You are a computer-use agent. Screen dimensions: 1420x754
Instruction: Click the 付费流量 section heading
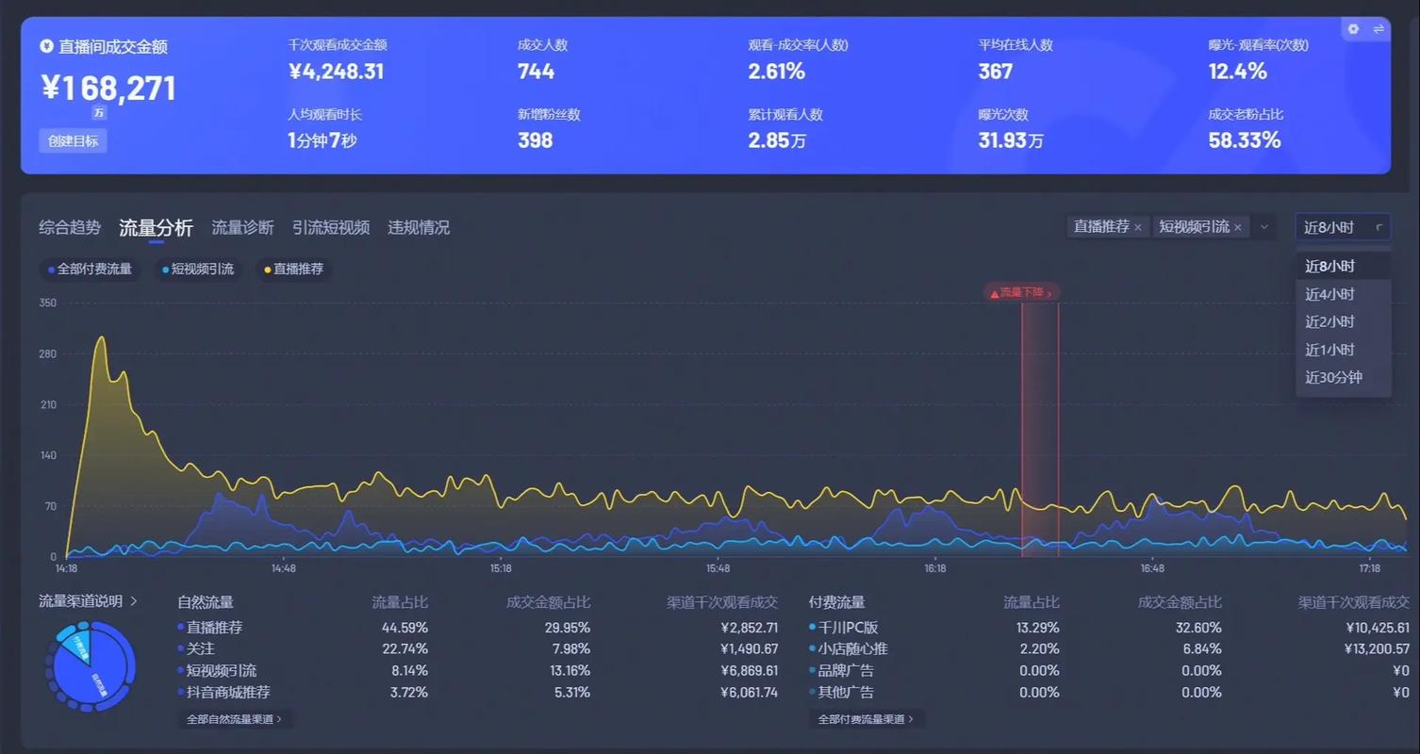(x=836, y=601)
